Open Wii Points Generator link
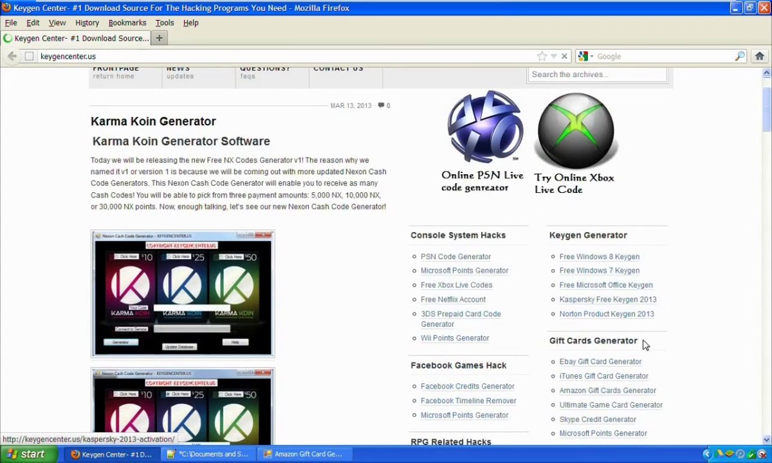772x463 pixels. (455, 338)
